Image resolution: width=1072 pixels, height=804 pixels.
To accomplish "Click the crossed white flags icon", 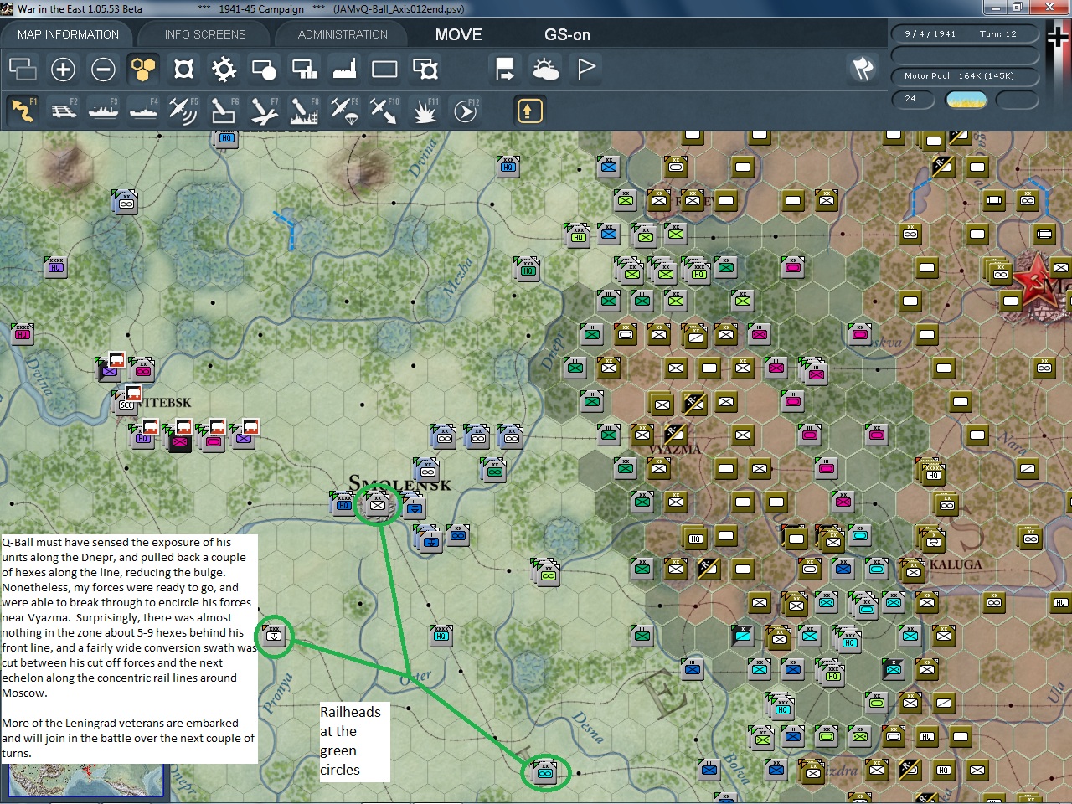I will (x=863, y=69).
